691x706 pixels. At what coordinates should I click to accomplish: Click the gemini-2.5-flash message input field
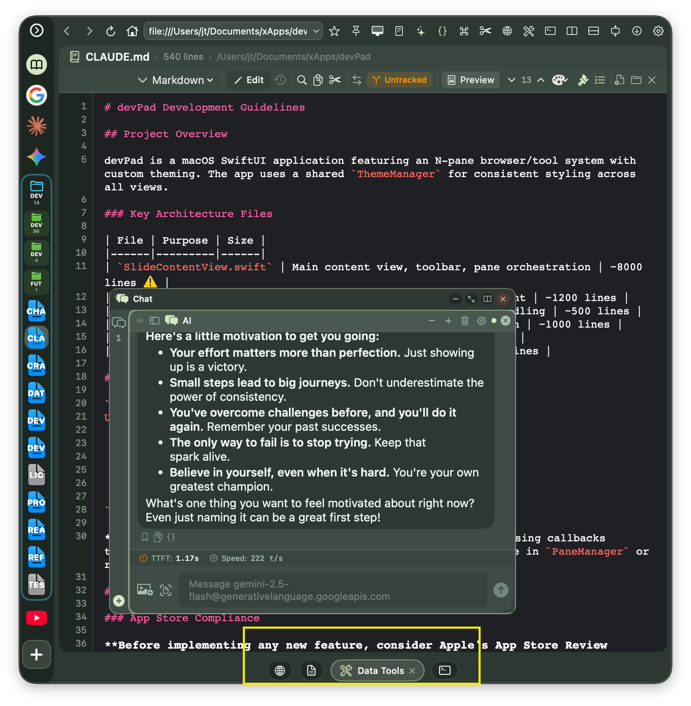tap(333, 590)
